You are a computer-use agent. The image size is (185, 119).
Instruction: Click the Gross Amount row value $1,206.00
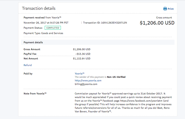[x=82, y=49]
